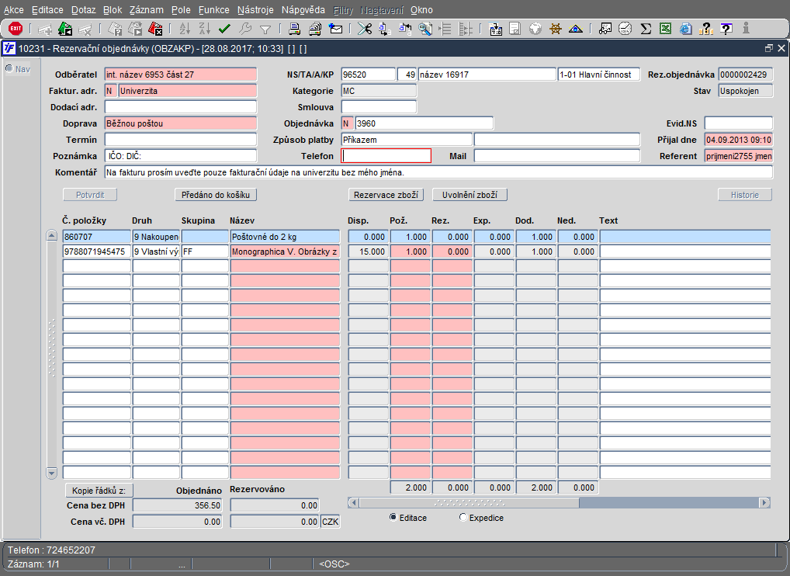Click the execute query icon

135,29
